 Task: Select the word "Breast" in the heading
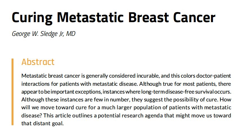pyautogui.click(x=148, y=17)
